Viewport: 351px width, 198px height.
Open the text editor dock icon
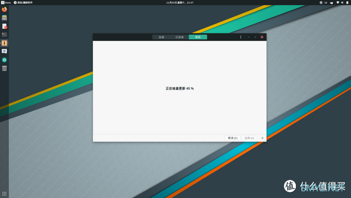click(x=4, y=26)
